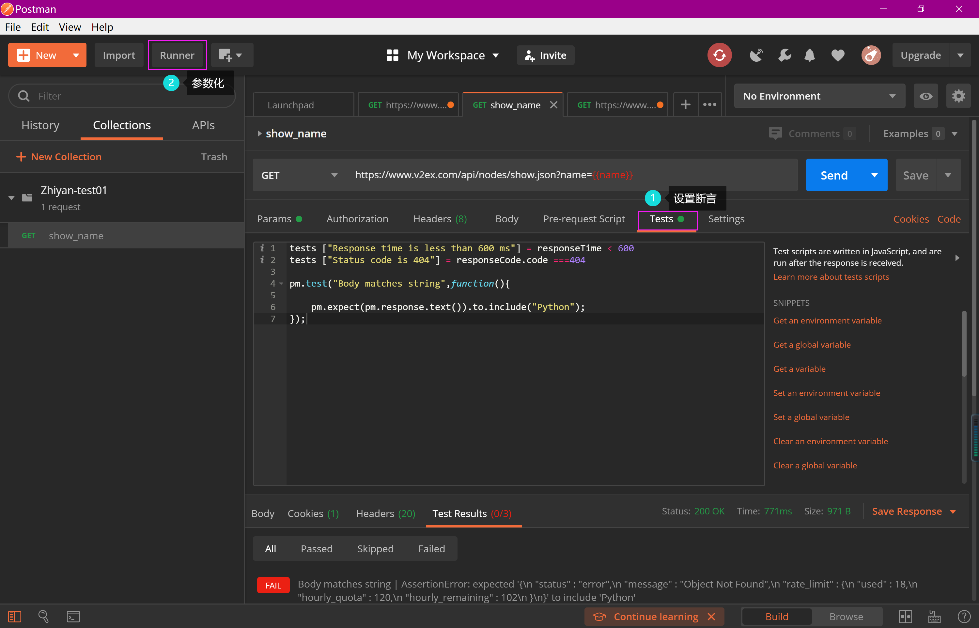Open the find and replace icon
The image size is (979, 628).
pos(44,616)
